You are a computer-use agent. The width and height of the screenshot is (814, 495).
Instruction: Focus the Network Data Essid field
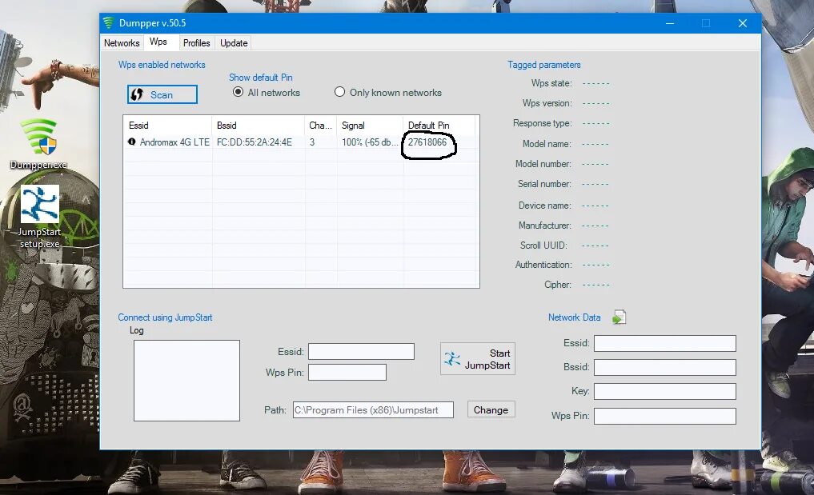[x=665, y=343]
